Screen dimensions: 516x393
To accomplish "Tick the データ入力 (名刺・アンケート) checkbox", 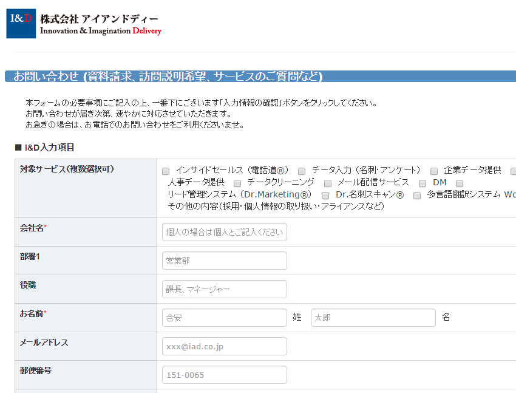I will click(302, 171).
